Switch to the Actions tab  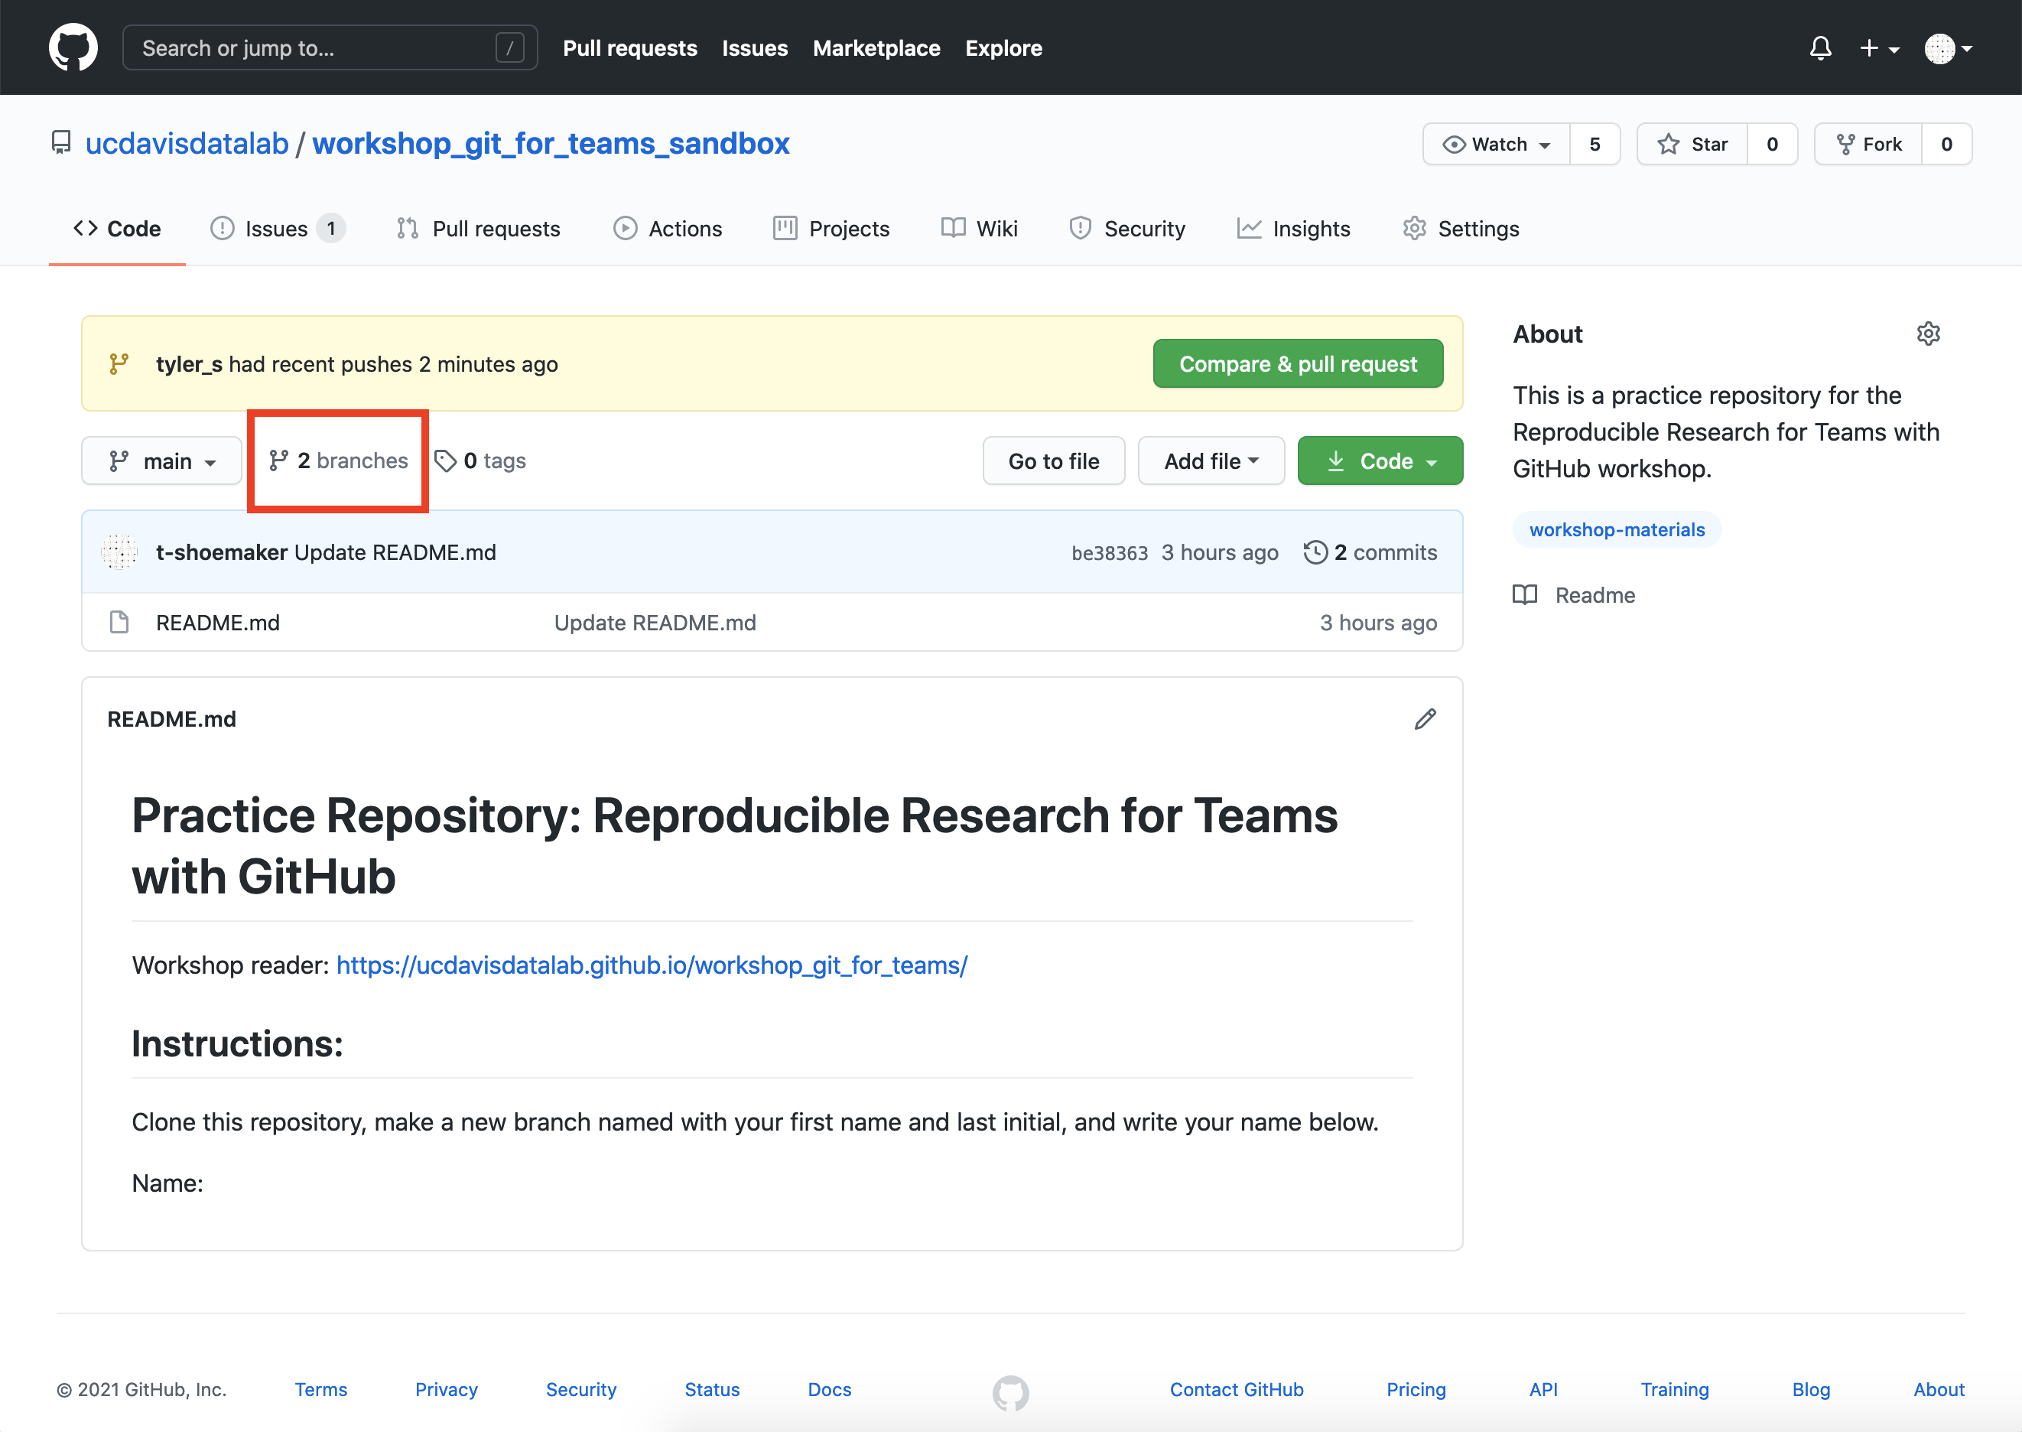click(x=668, y=229)
